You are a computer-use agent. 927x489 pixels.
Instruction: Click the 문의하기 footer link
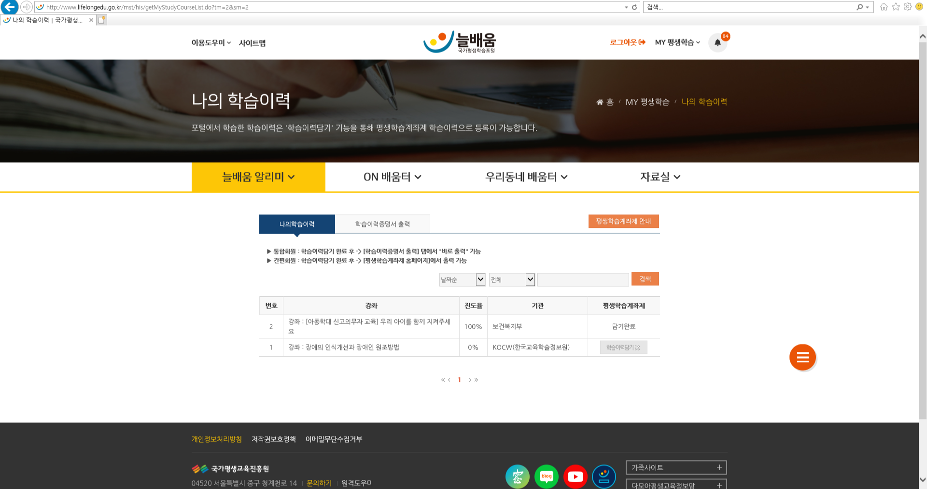click(x=319, y=483)
